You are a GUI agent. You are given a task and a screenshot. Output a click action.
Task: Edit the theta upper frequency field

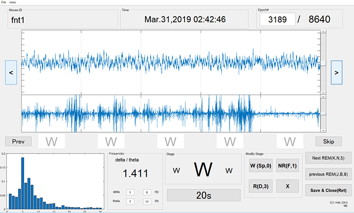[x=147, y=201]
